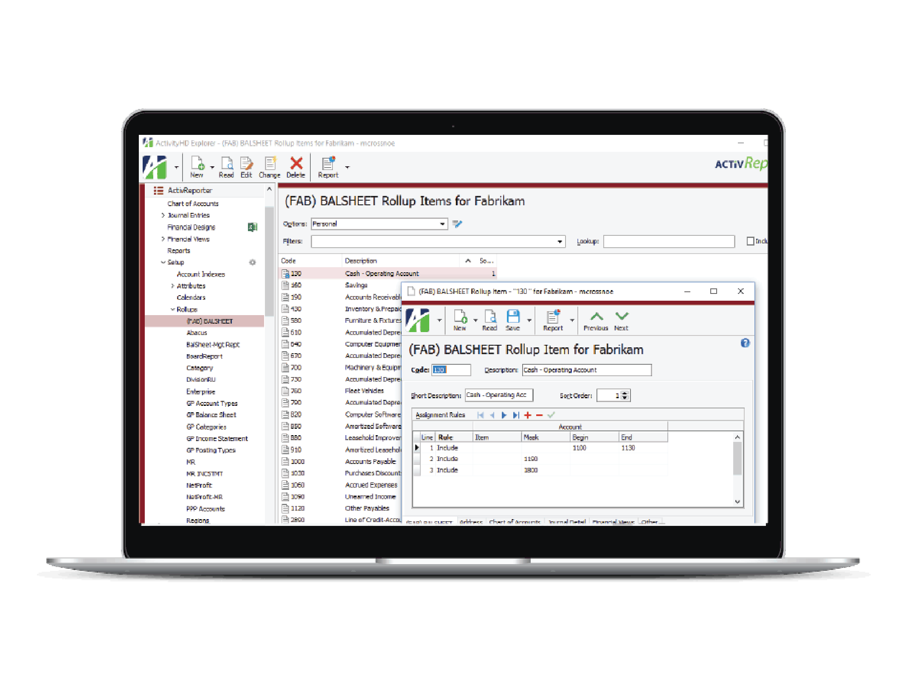Select the 1000 Accounts Payable row
The height and width of the screenshot is (679, 906).
(340, 461)
